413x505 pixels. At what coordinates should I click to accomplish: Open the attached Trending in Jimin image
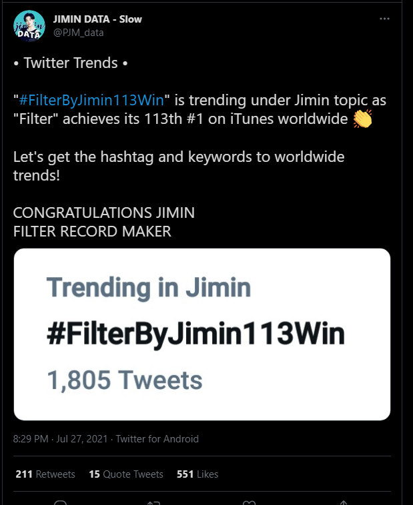click(x=202, y=334)
